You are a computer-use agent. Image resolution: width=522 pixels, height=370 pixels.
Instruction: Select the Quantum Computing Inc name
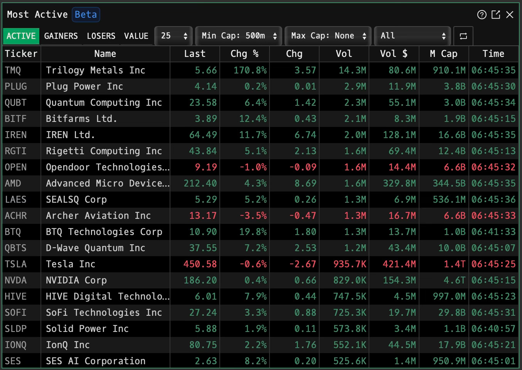coord(104,103)
